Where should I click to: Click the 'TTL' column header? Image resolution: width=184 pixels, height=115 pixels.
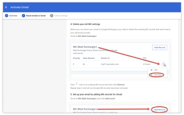coord(144,58)
